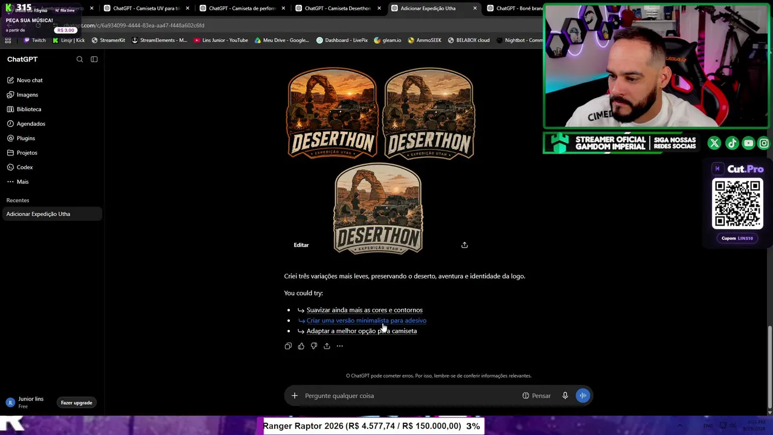Open the bottom Deserthon logo image

(378, 208)
